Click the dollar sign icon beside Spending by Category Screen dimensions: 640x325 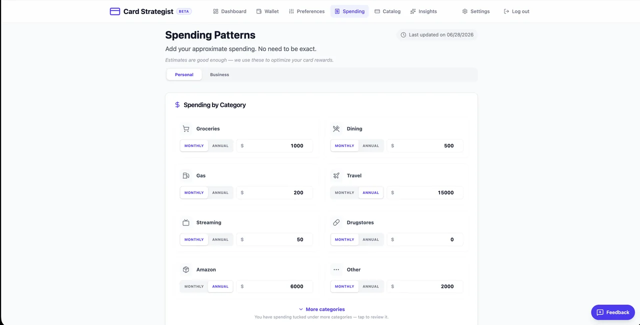(x=177, y=105)
